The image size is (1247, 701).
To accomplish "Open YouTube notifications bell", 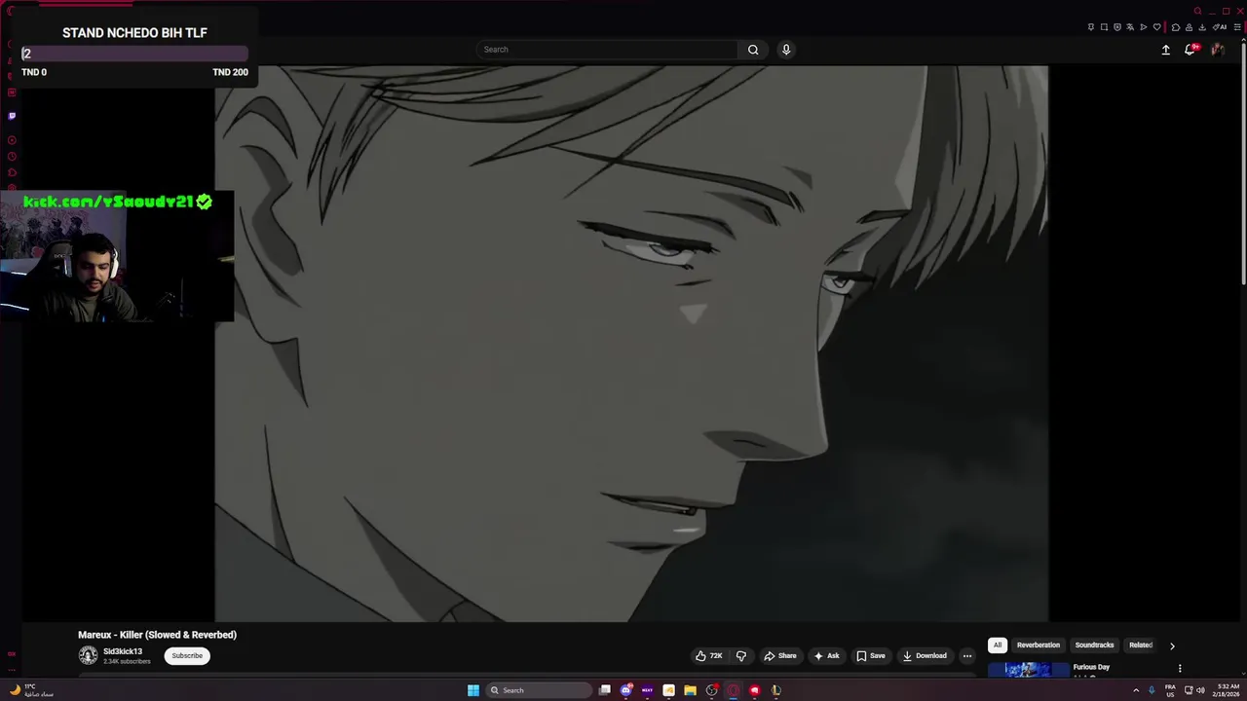I will click(x=1190, y=50).
